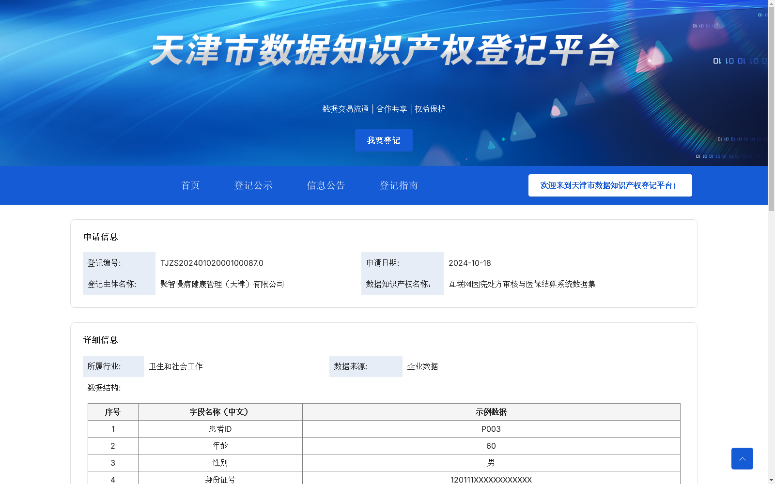
Task: Click data source value 企业数据
Action: click(422, 366)
